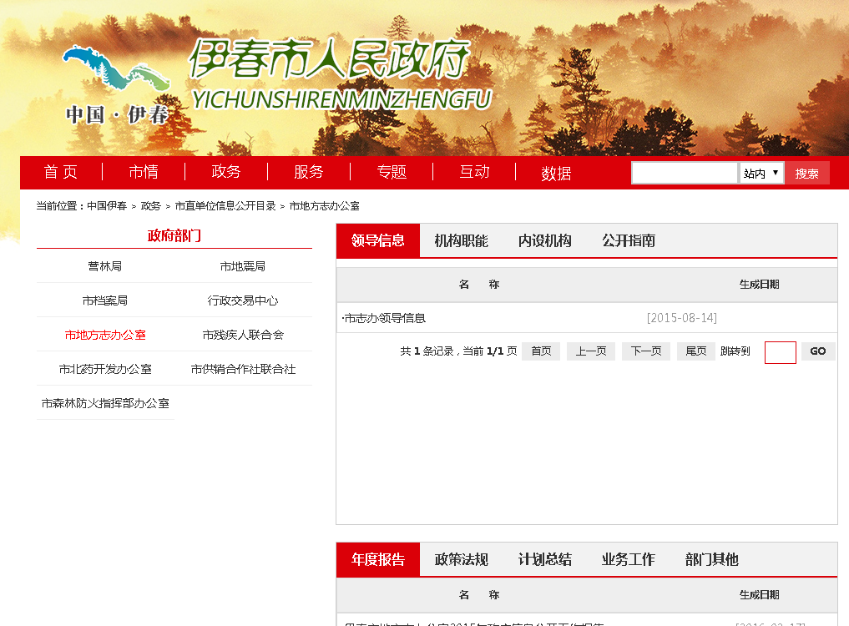Viewport: 849px width, 626px height.
Task: Switch to the 机构职能 tab
Action: pyautogui.click(x=462, y=240)
